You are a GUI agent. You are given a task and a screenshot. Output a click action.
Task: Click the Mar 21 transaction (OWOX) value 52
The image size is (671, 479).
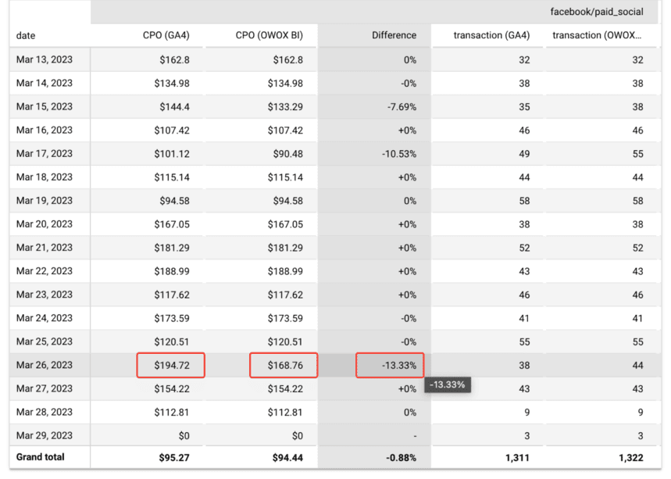[637, 248]
